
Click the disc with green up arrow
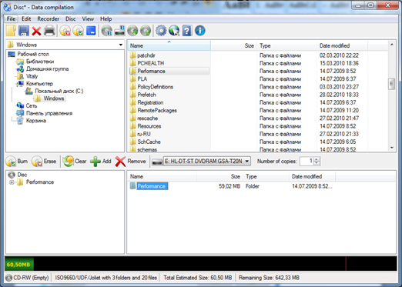coord(146,31)
